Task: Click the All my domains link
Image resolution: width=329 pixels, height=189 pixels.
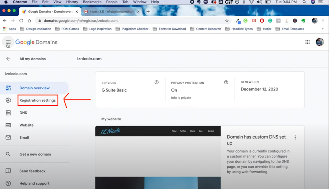Action: pyautogui.click(x=33, y=59)
